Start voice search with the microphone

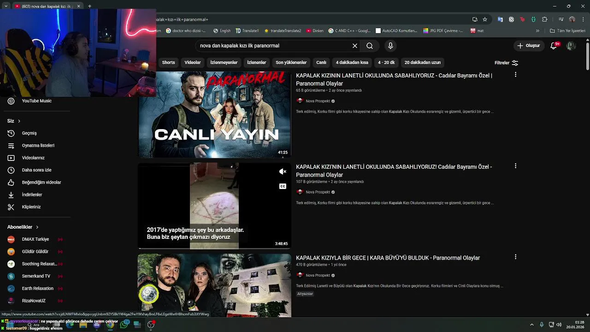point(390,46)
